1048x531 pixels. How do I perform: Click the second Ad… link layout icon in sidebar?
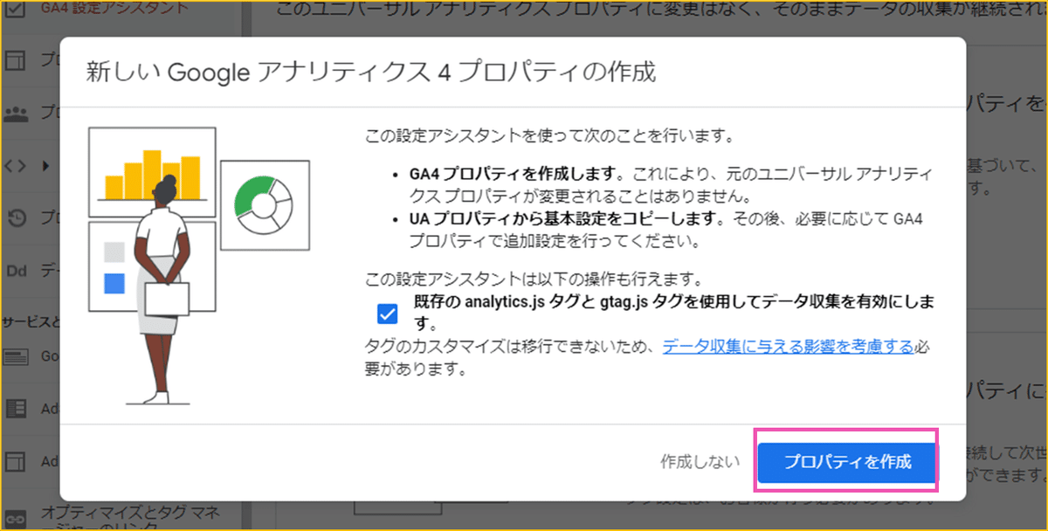16,460
